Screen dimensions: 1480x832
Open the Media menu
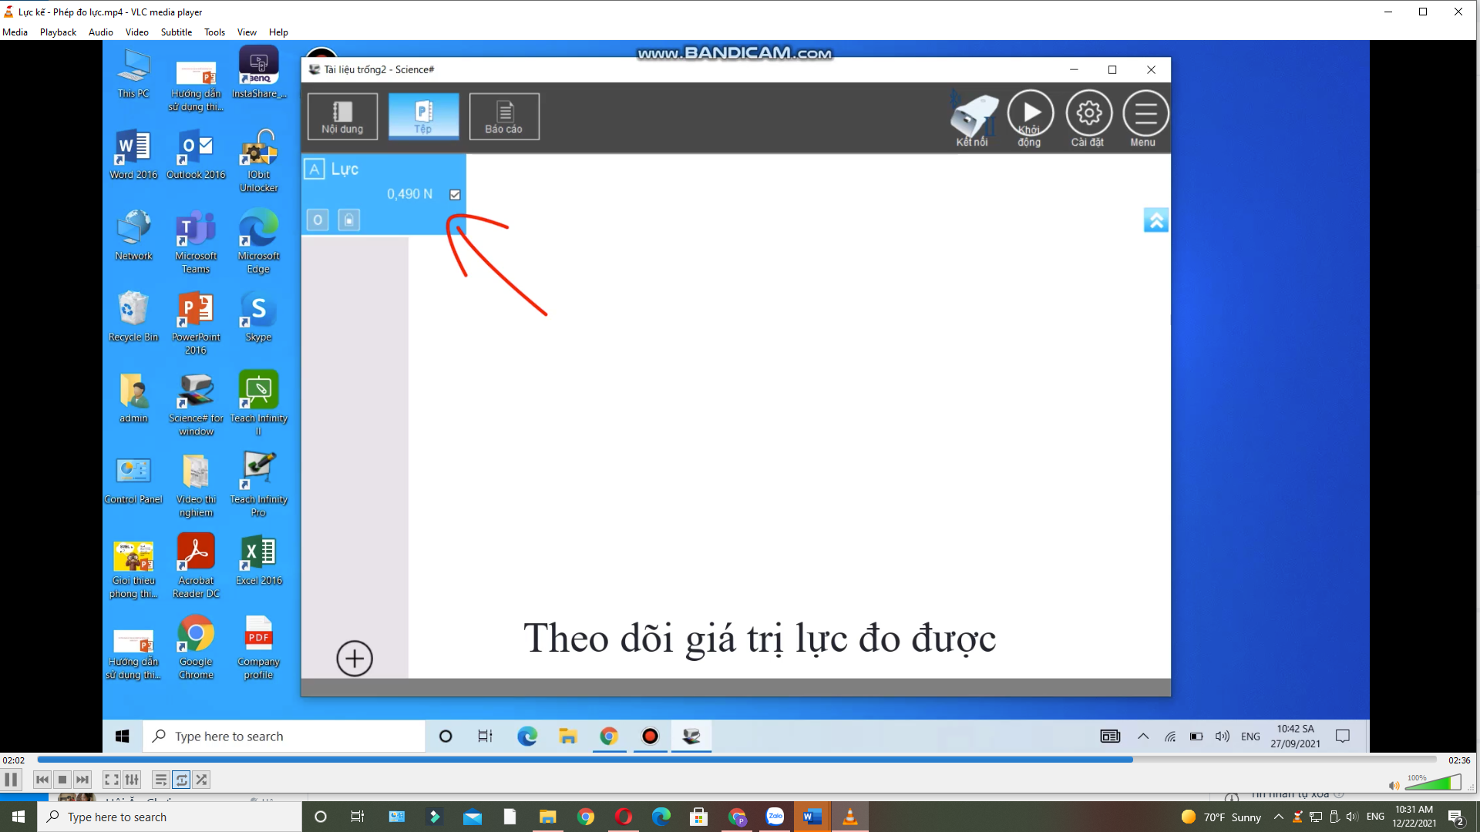point(15,32)
